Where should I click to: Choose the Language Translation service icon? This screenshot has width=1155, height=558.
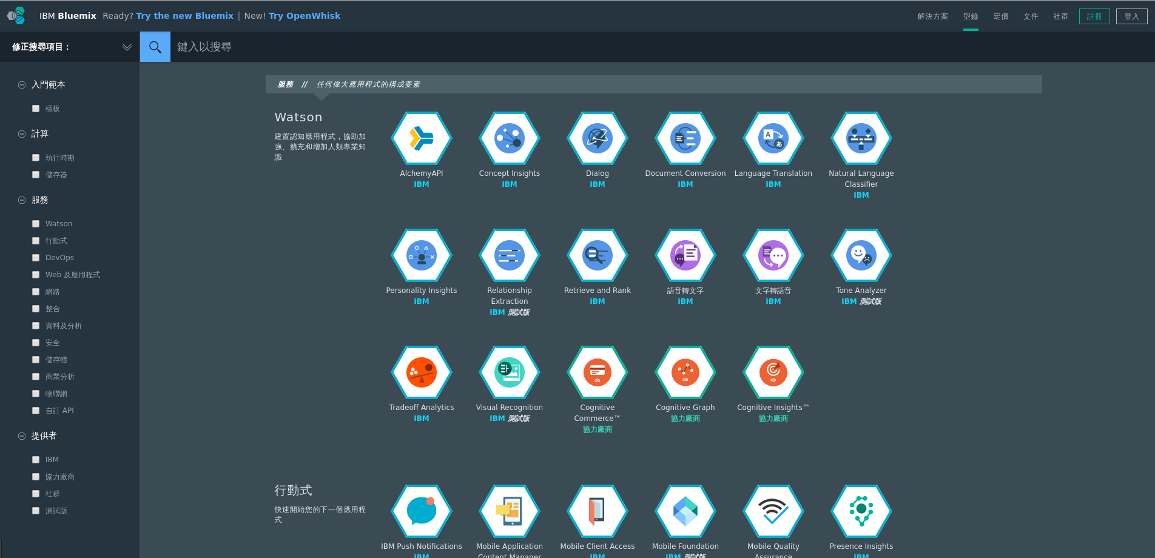tap(773, 138)
